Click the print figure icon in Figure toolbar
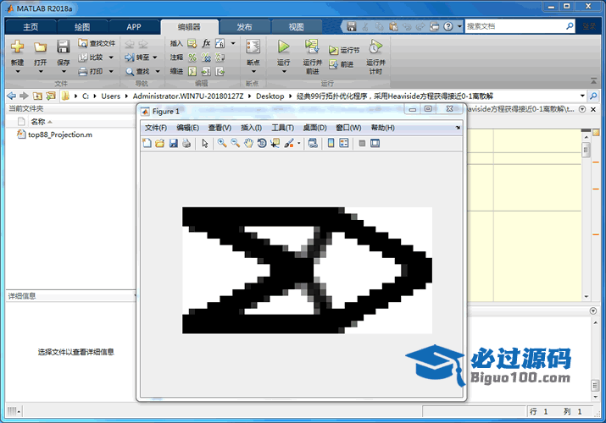 186,144
